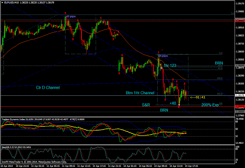The image size is (245, 168).
Task: Click the grey 1.38000 price level tag
Action: pyautogui.click(x=240, y=112)
